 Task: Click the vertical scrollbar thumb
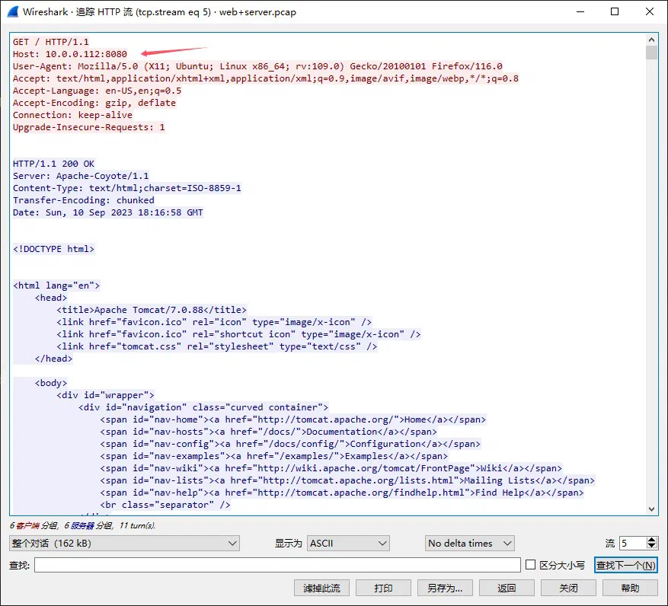tap(651, 53)
